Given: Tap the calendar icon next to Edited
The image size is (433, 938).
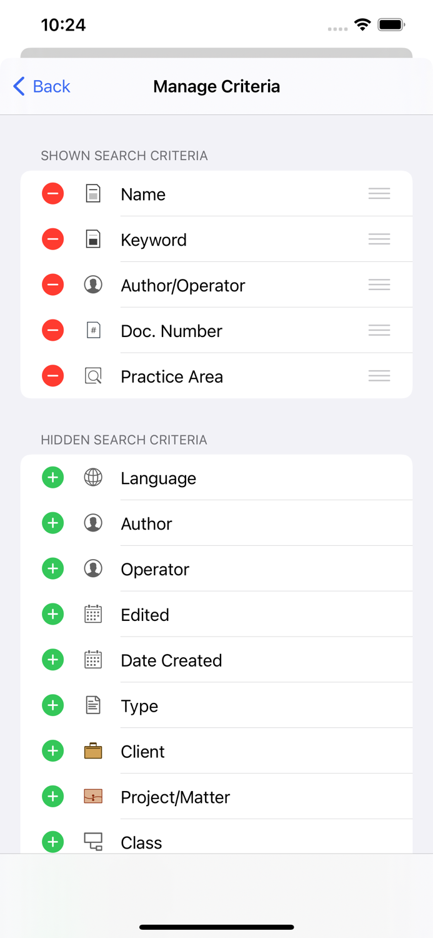Looking at the screenshot, I should click(92, 614).
